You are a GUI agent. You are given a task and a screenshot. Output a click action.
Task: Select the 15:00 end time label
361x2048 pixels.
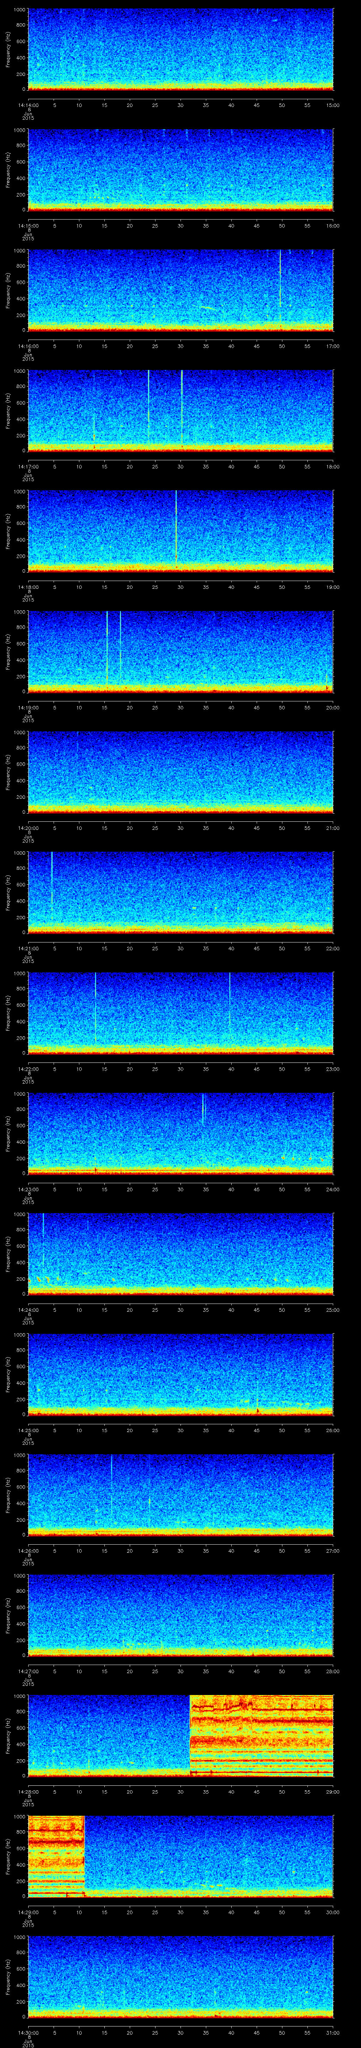pos(332,105)
